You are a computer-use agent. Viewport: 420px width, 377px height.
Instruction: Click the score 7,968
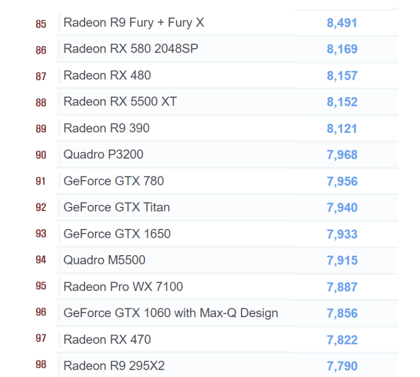[x=342, y=155]
